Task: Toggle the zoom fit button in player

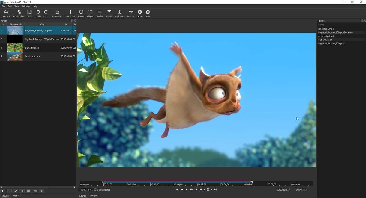Action: [x=201, y=189]
